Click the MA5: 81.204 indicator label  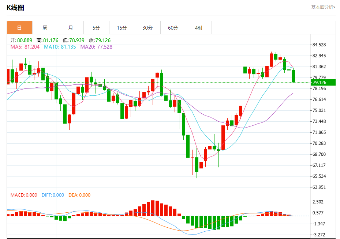[x=25, y=47]
